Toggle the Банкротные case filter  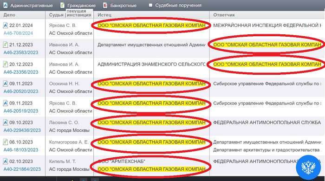(120, 6)
